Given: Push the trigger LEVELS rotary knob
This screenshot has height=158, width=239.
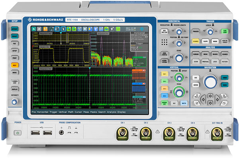Looking at the screenshot, I should click(210, 32).
